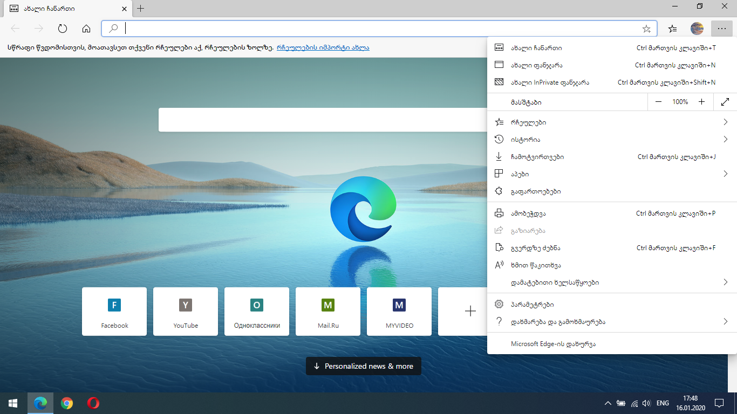Click the Personalized news & more button
Image resolution: width=737 pixels, height=414 pixels.
coord(364,366)
